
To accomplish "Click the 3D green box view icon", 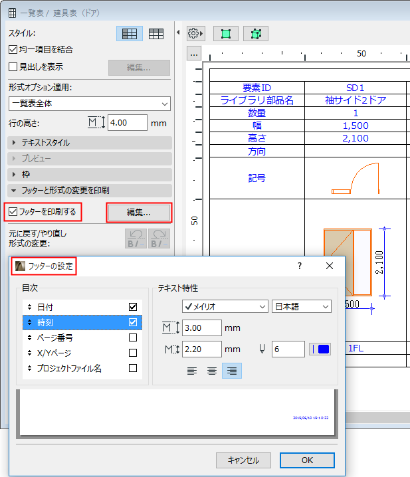I will tap(256, 33).
